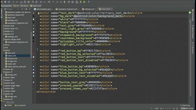Open the Project panel gear settings
Viewport: 196px width, 110px height.
tap(26, 9)
